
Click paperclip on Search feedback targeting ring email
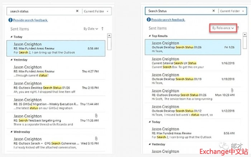coord(96,116)
